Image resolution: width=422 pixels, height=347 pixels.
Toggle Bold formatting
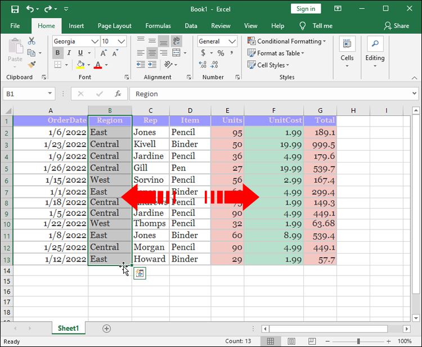(x=57, y=53)
